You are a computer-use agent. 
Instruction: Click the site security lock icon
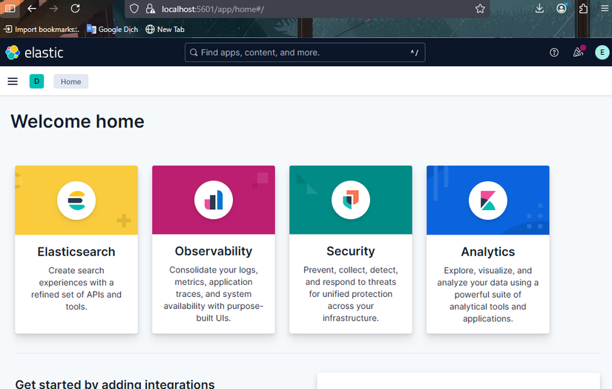(x=151, y=9)
